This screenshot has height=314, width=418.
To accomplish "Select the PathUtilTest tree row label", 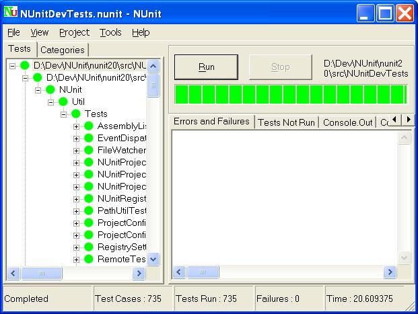I will [122, 210].
